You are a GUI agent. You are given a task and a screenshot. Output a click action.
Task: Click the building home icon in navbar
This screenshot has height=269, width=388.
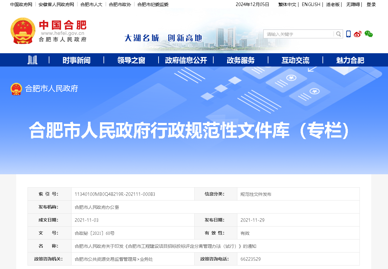click(x=32, y=60)
